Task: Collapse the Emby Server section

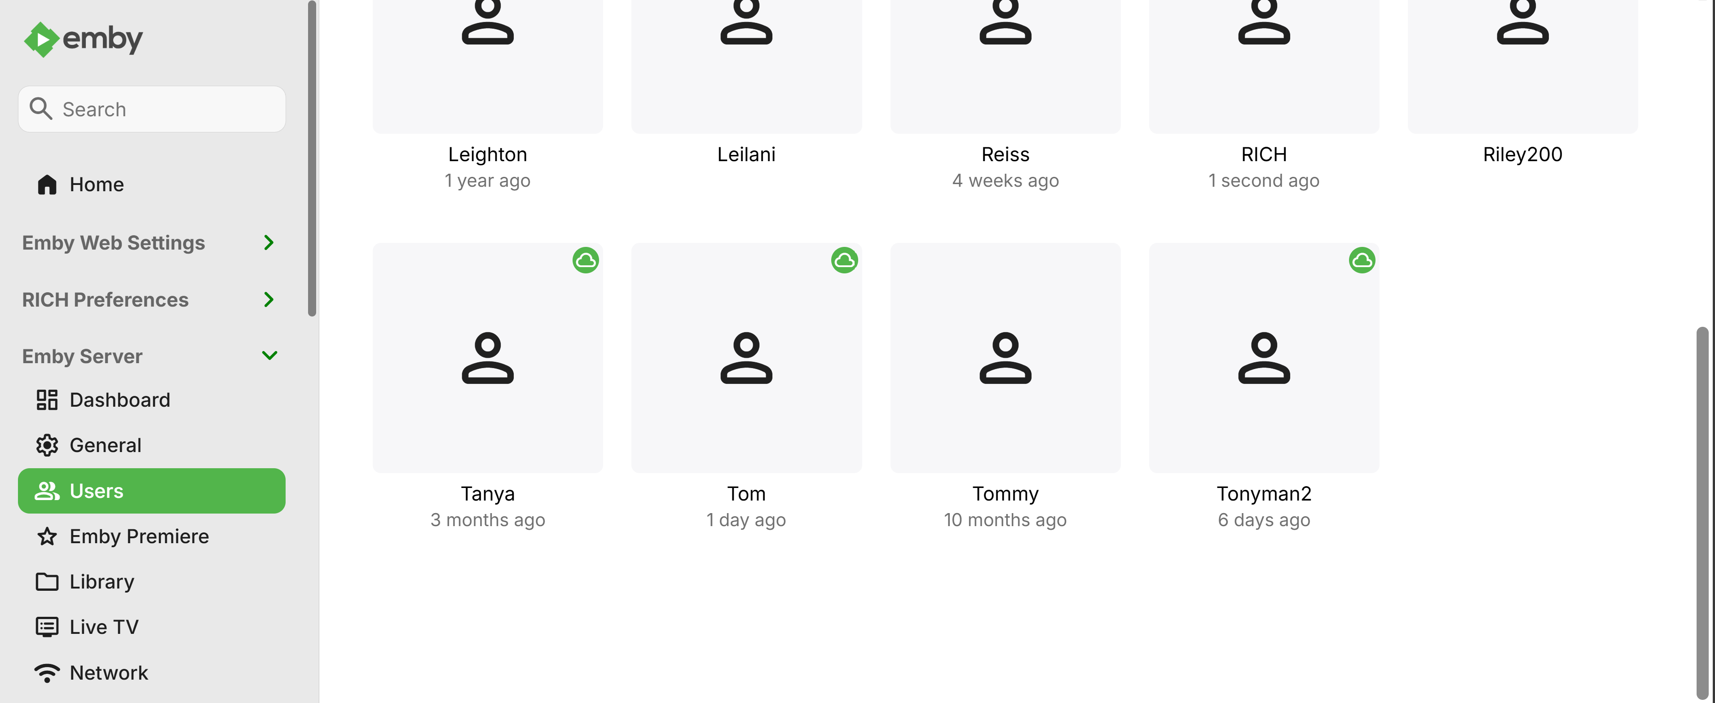Action: click(x=269, y=356)
